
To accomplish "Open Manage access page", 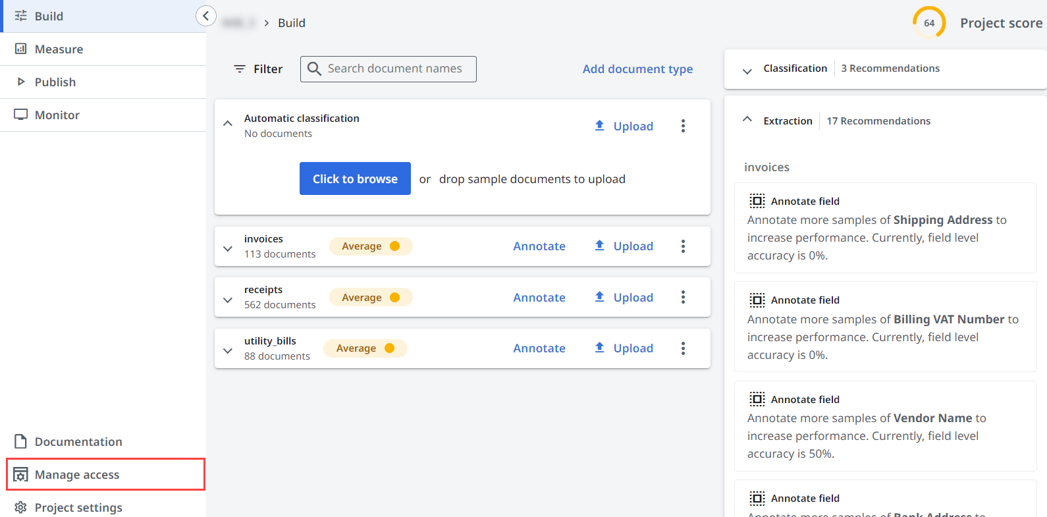I will 77,475.
